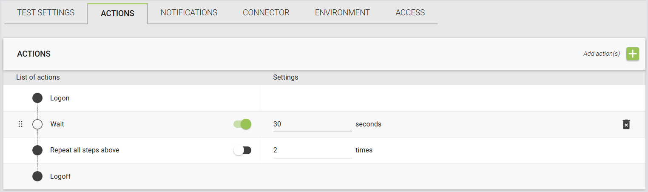Click the Logon step circle marker
Image resolution: width=648 pixels, height=192 pixels.
pyautogui.click(x=37, y=98)
